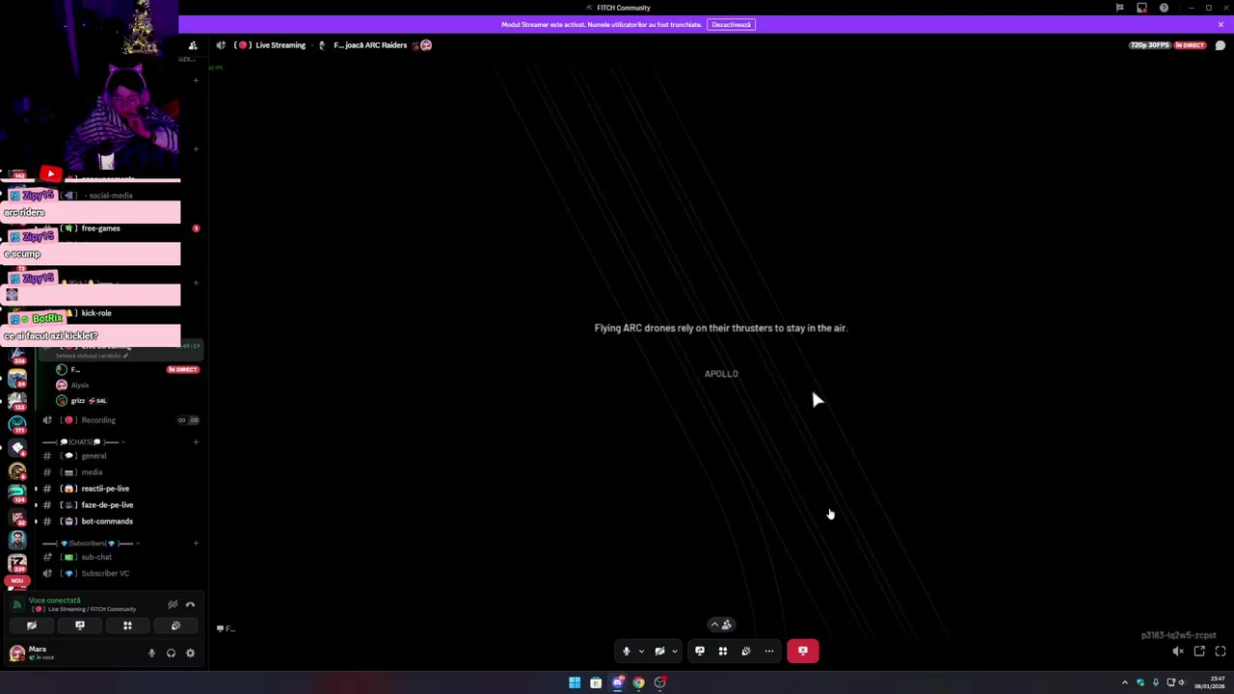
Task: Open Windows Start button
Action: pos(575,682)
